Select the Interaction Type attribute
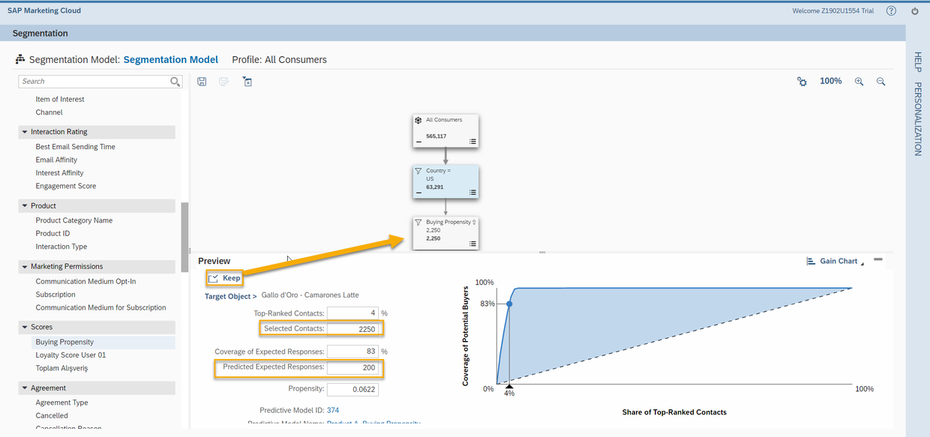 (x=61, y=247)
